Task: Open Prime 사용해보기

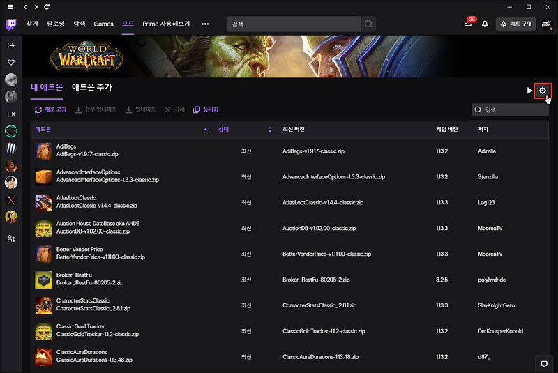Action: point(166,24)
